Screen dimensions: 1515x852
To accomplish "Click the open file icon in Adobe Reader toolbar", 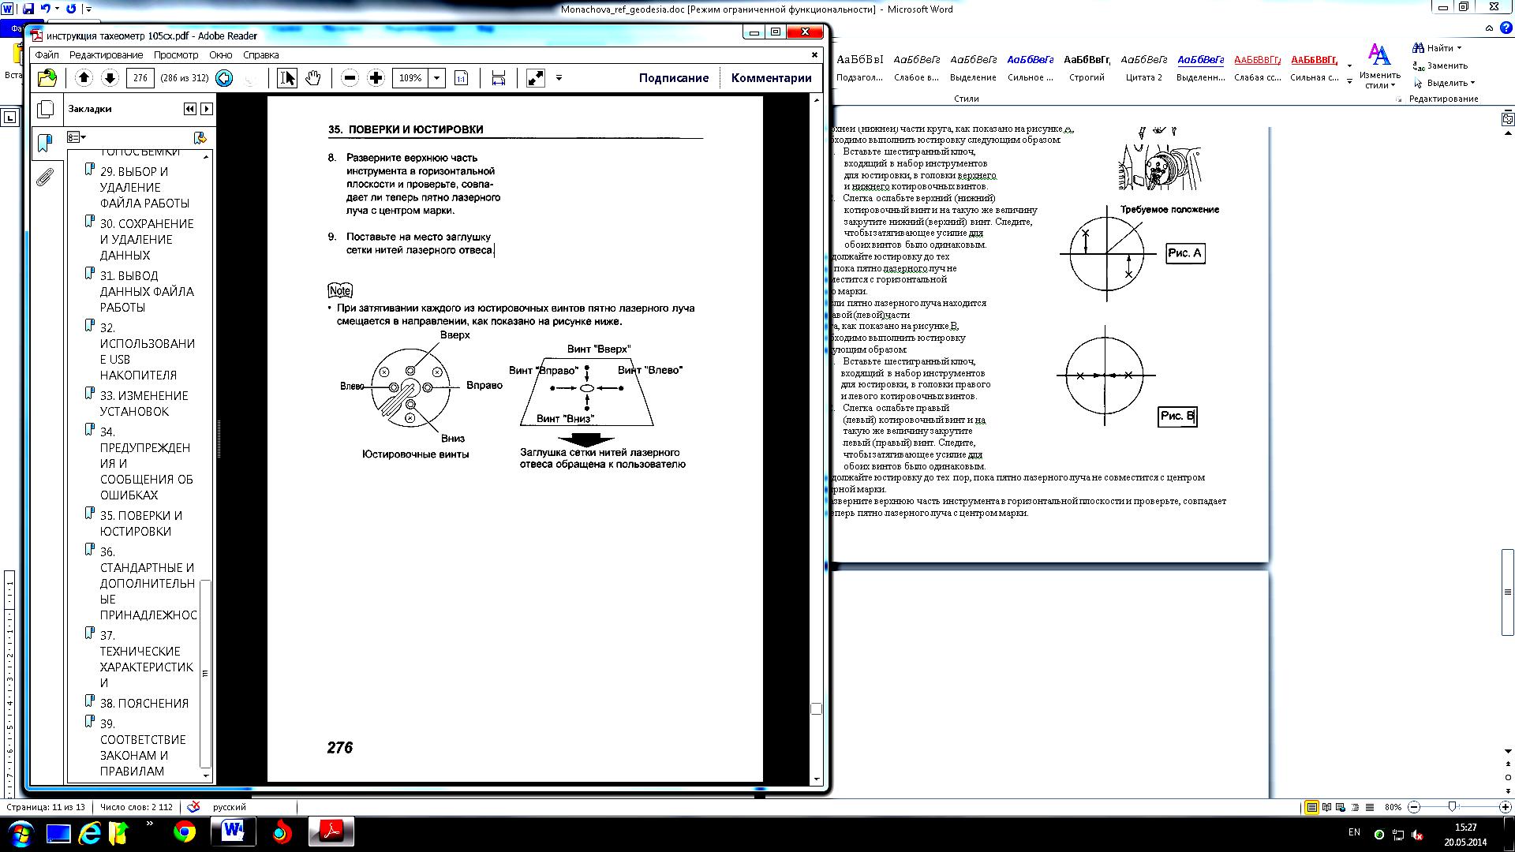I will point(47,77).
